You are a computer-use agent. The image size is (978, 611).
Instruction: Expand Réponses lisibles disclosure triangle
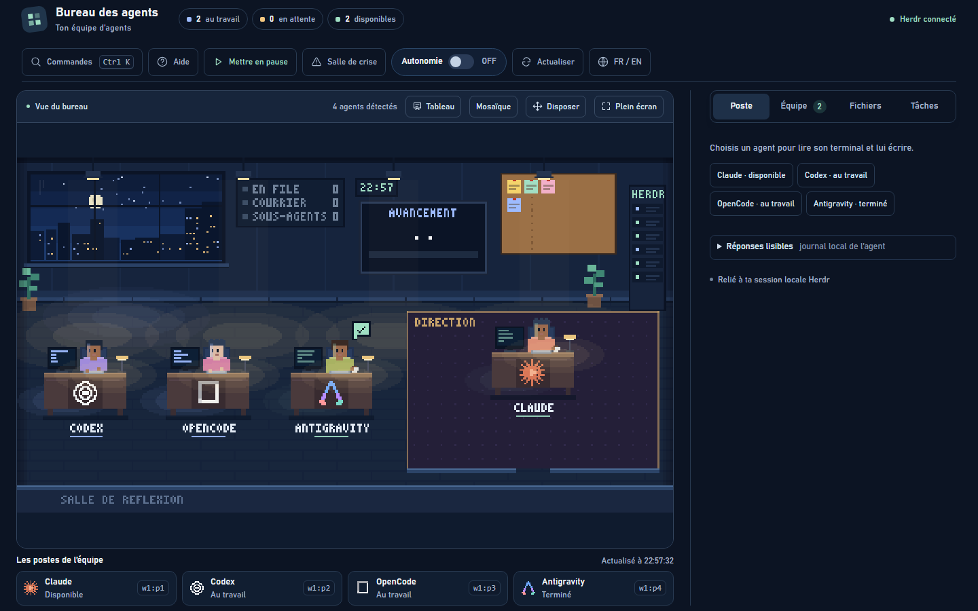click(x=719, y=246)
